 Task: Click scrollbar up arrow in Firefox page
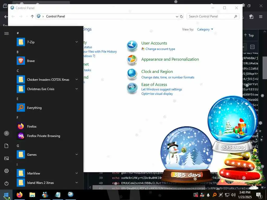point(265,32)
